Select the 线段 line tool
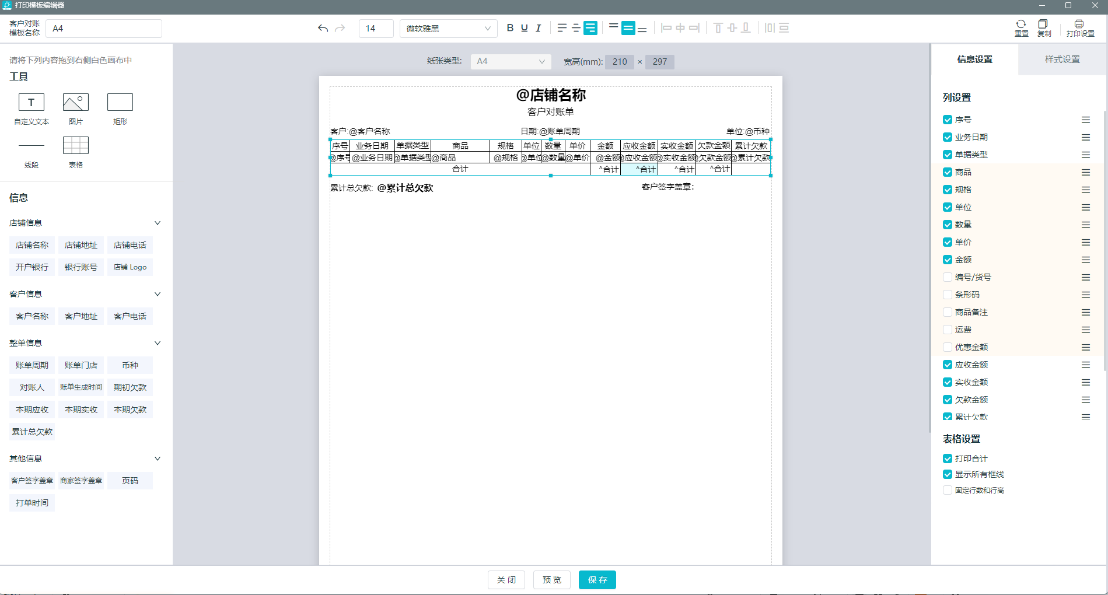This screenshot has width=1108, height=595. coord(32,152)
